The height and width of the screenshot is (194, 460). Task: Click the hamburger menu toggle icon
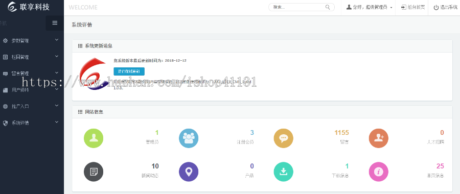pos(55,23)
